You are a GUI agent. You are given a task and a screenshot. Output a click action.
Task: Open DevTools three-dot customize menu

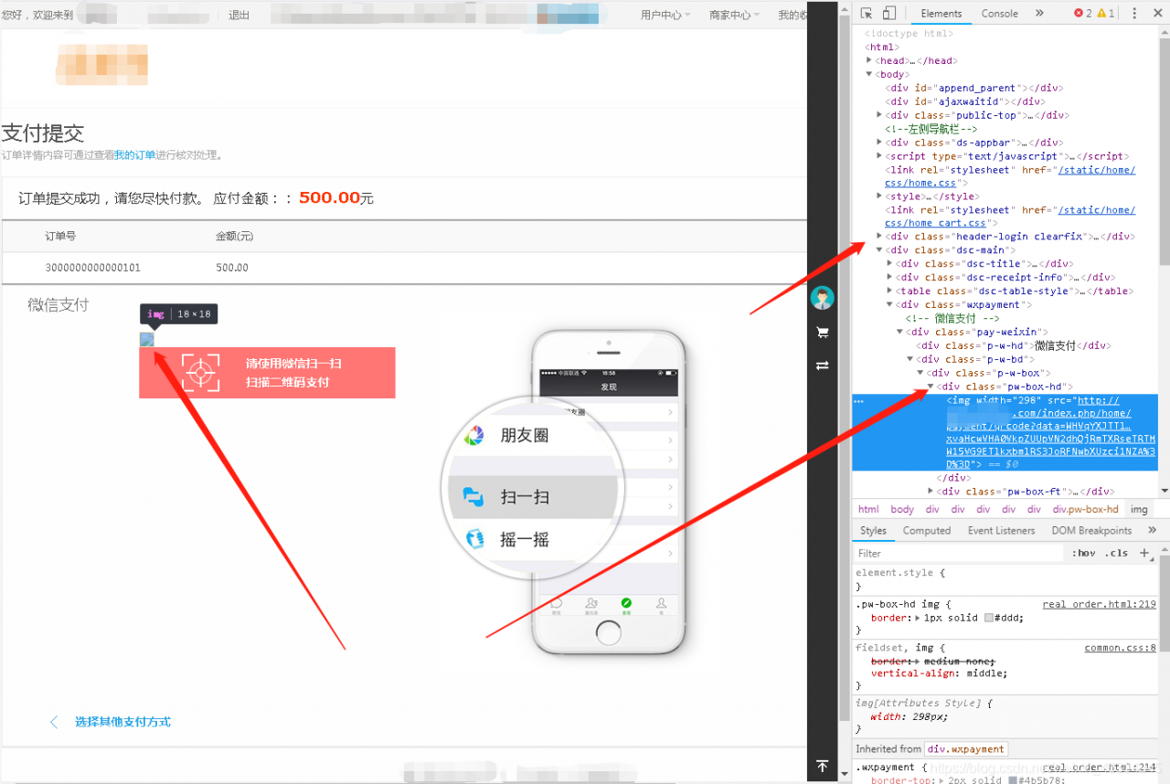point(1134,13)
